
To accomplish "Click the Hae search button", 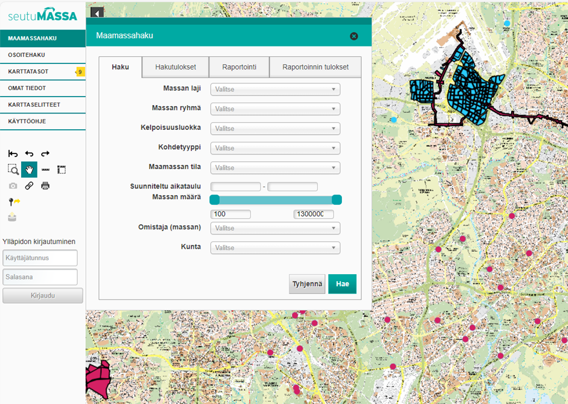I will point(342,283).
